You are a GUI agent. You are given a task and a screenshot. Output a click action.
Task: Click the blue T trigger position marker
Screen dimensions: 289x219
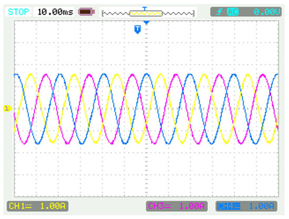138,29
